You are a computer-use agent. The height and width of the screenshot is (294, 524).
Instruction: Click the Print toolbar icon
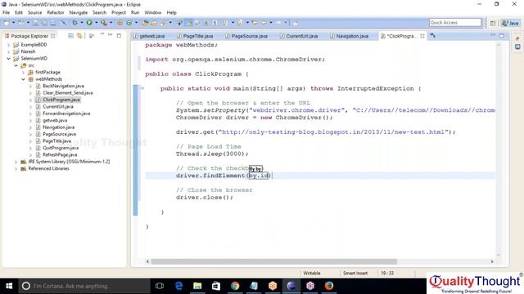(x=53, y=23)
